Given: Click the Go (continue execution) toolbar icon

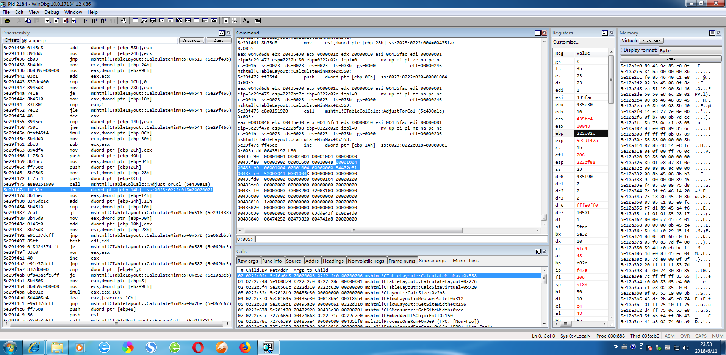Looking at the screenshot, I should [x=48, y=20].
